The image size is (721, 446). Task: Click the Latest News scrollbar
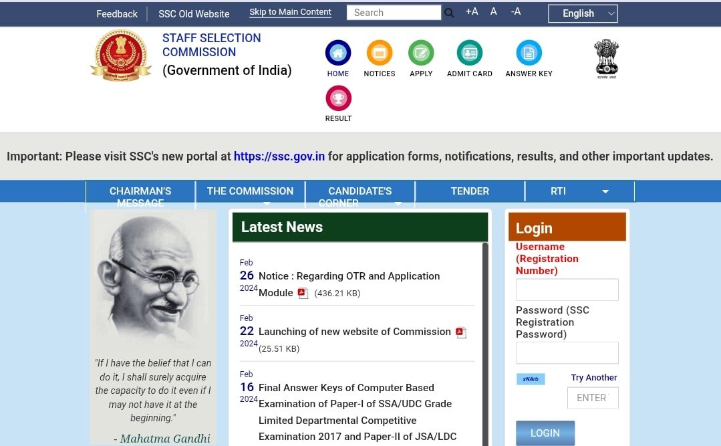(485, 344)
